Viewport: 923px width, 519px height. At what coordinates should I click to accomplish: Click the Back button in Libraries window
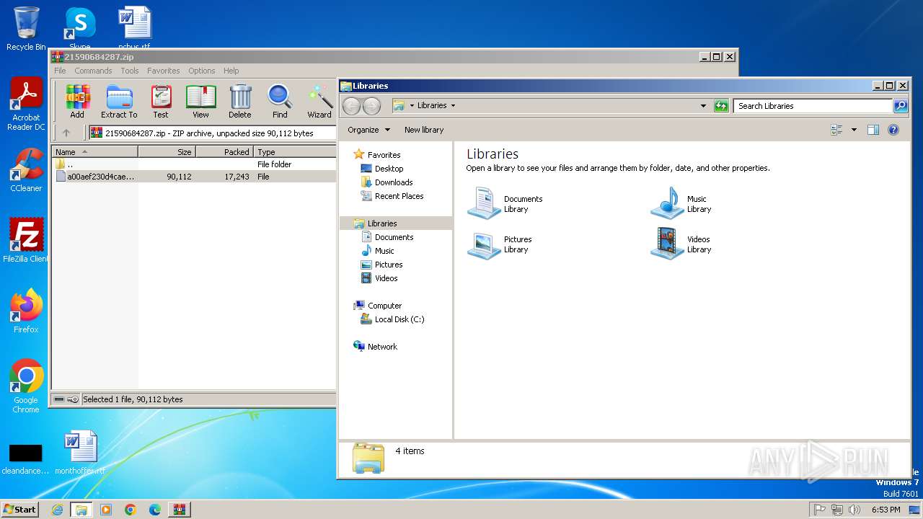[x=351, y=106]
